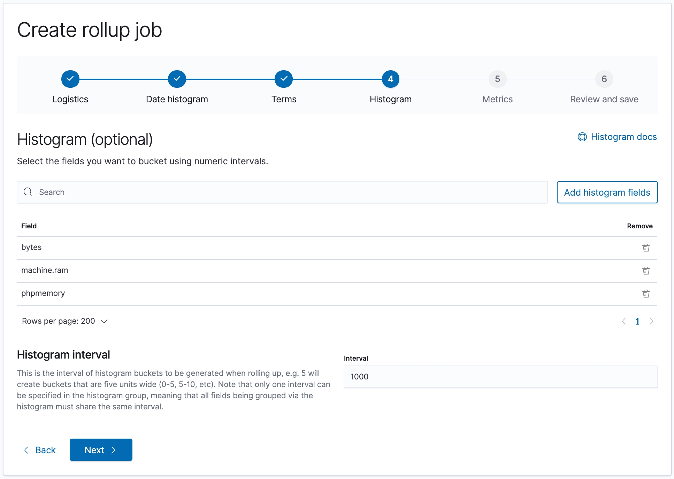Screen dimensions: 674x479
Task: Go to next page arrow
Action: point(651,321)
